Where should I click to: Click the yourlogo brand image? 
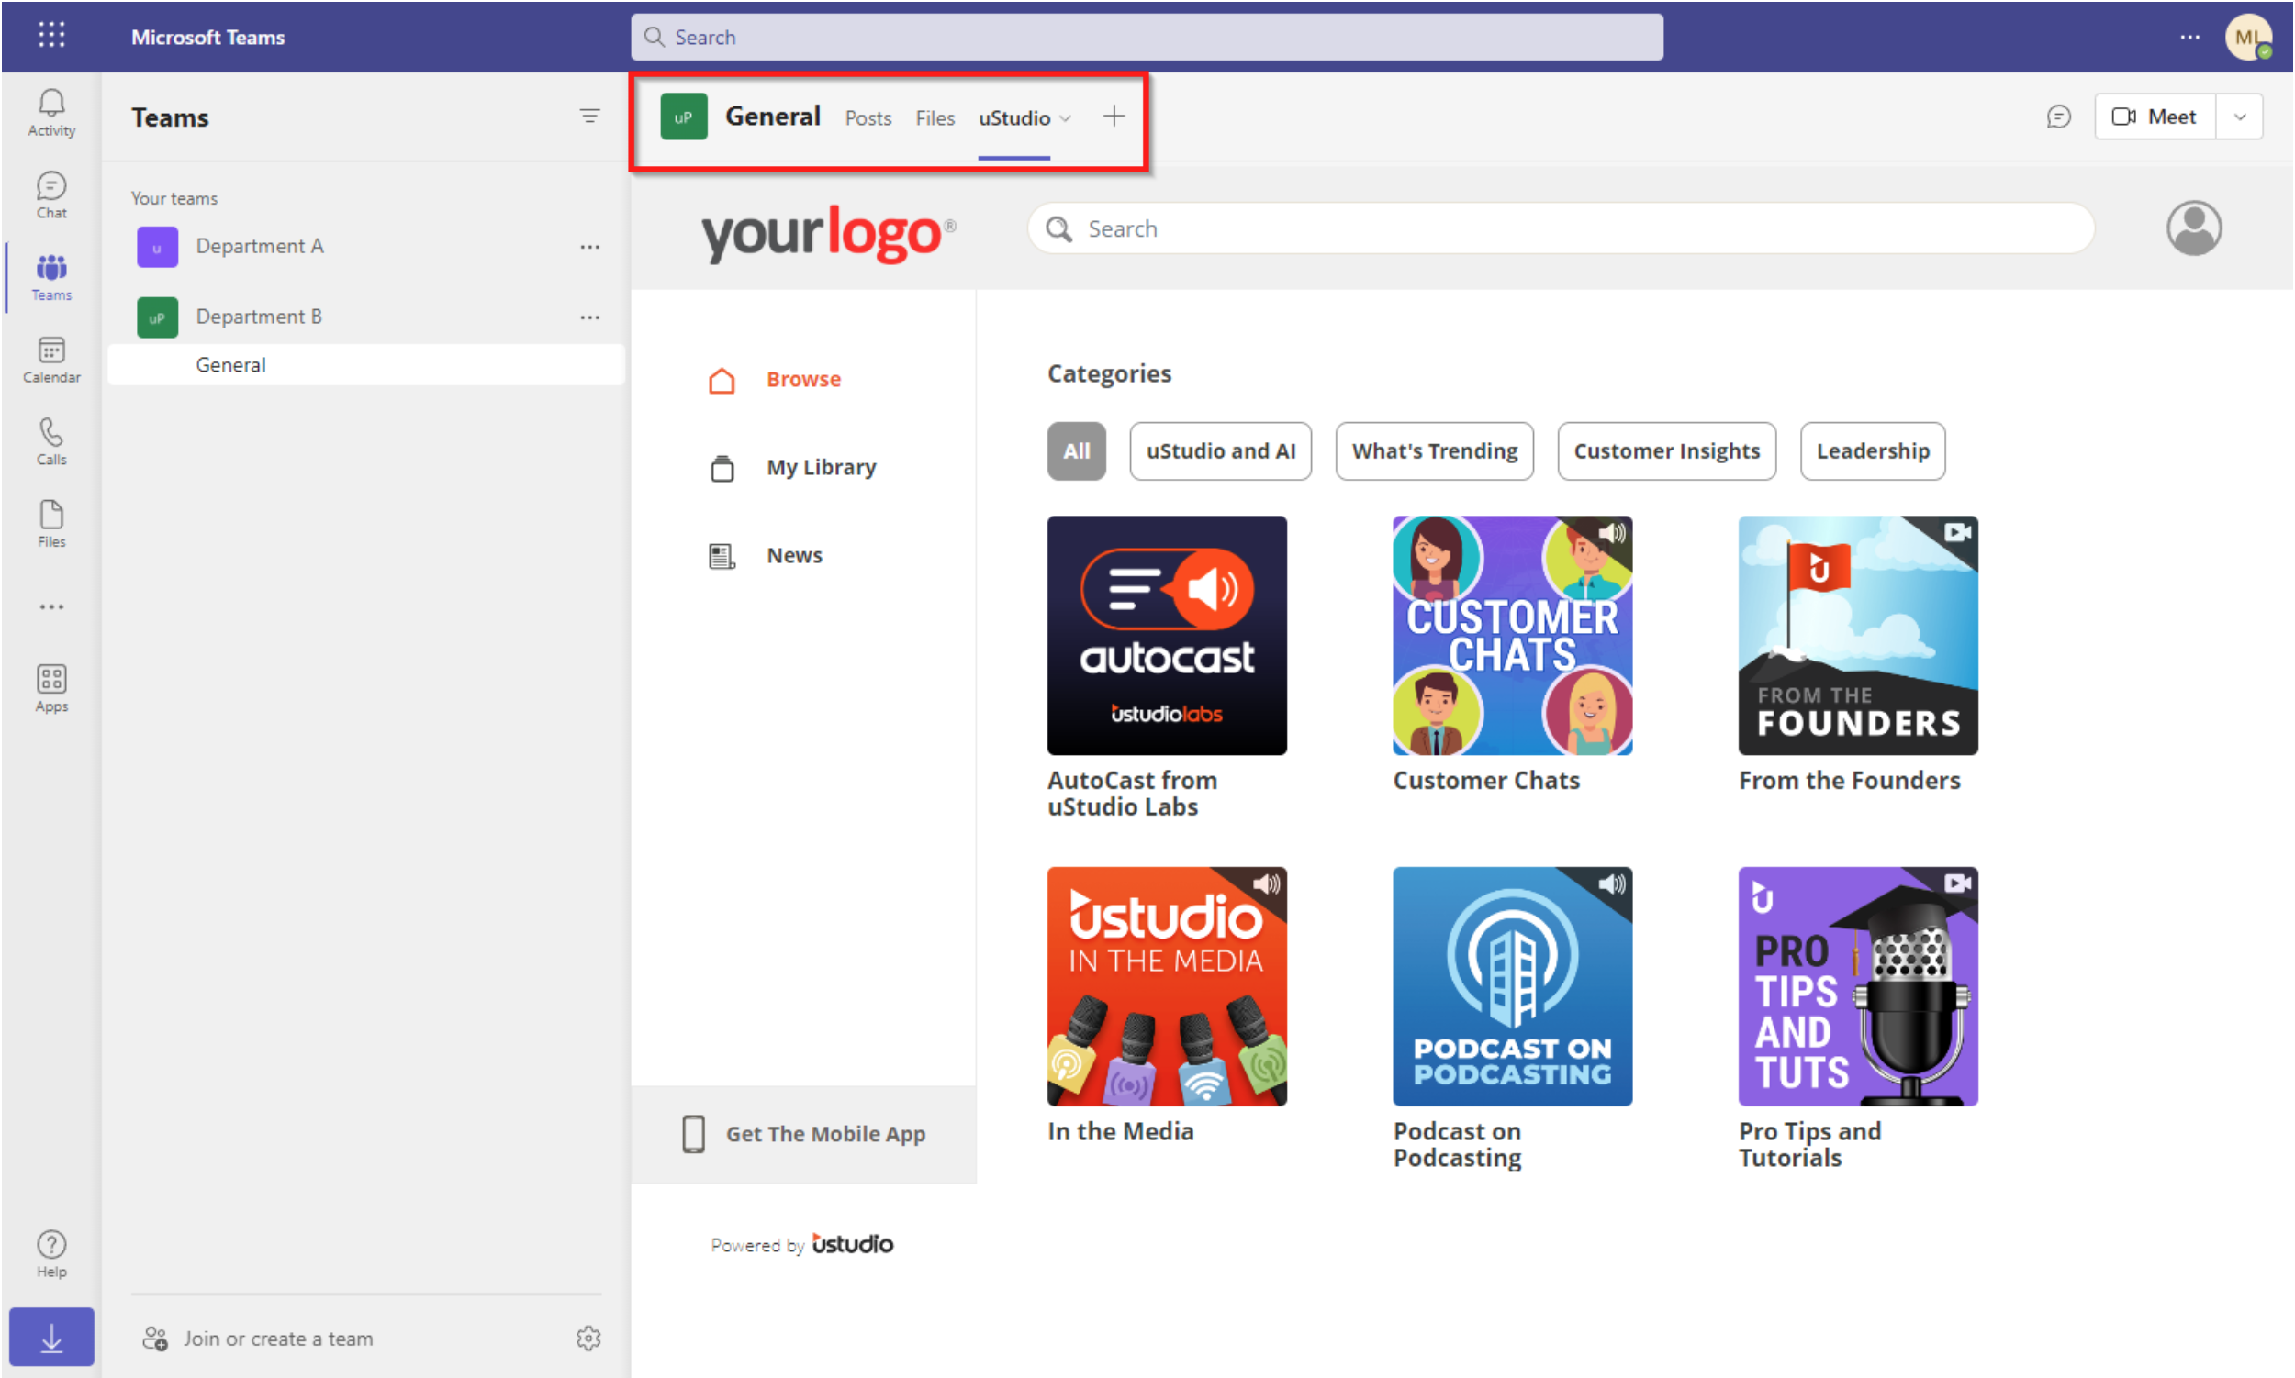[x=827, y=232]
